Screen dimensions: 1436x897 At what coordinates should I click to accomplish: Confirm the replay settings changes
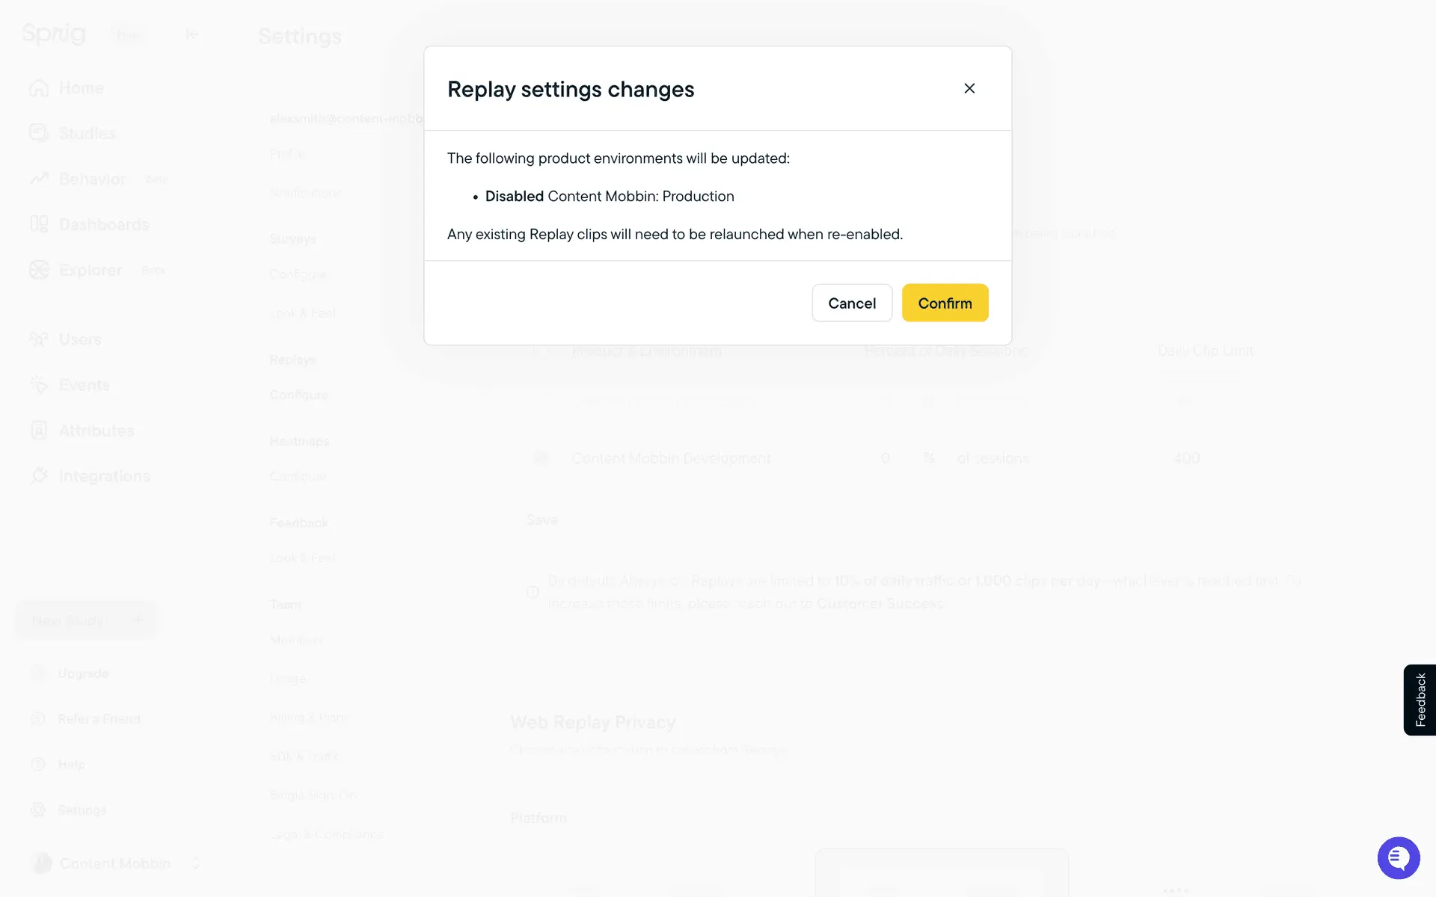pos(945,303)
